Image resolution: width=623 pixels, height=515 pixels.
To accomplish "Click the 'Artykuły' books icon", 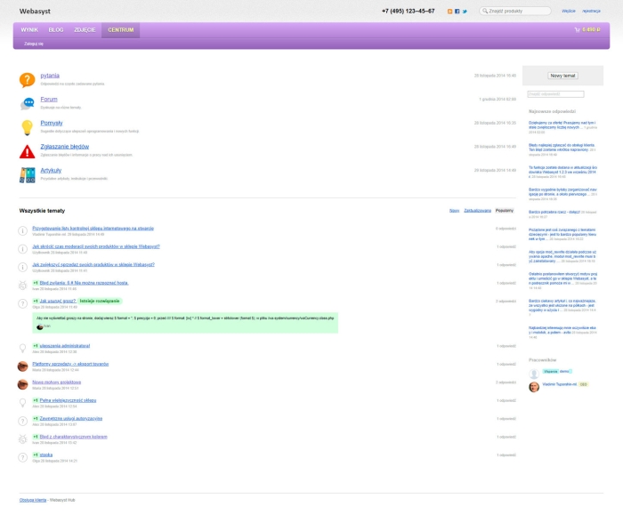I will coord(27,174).
